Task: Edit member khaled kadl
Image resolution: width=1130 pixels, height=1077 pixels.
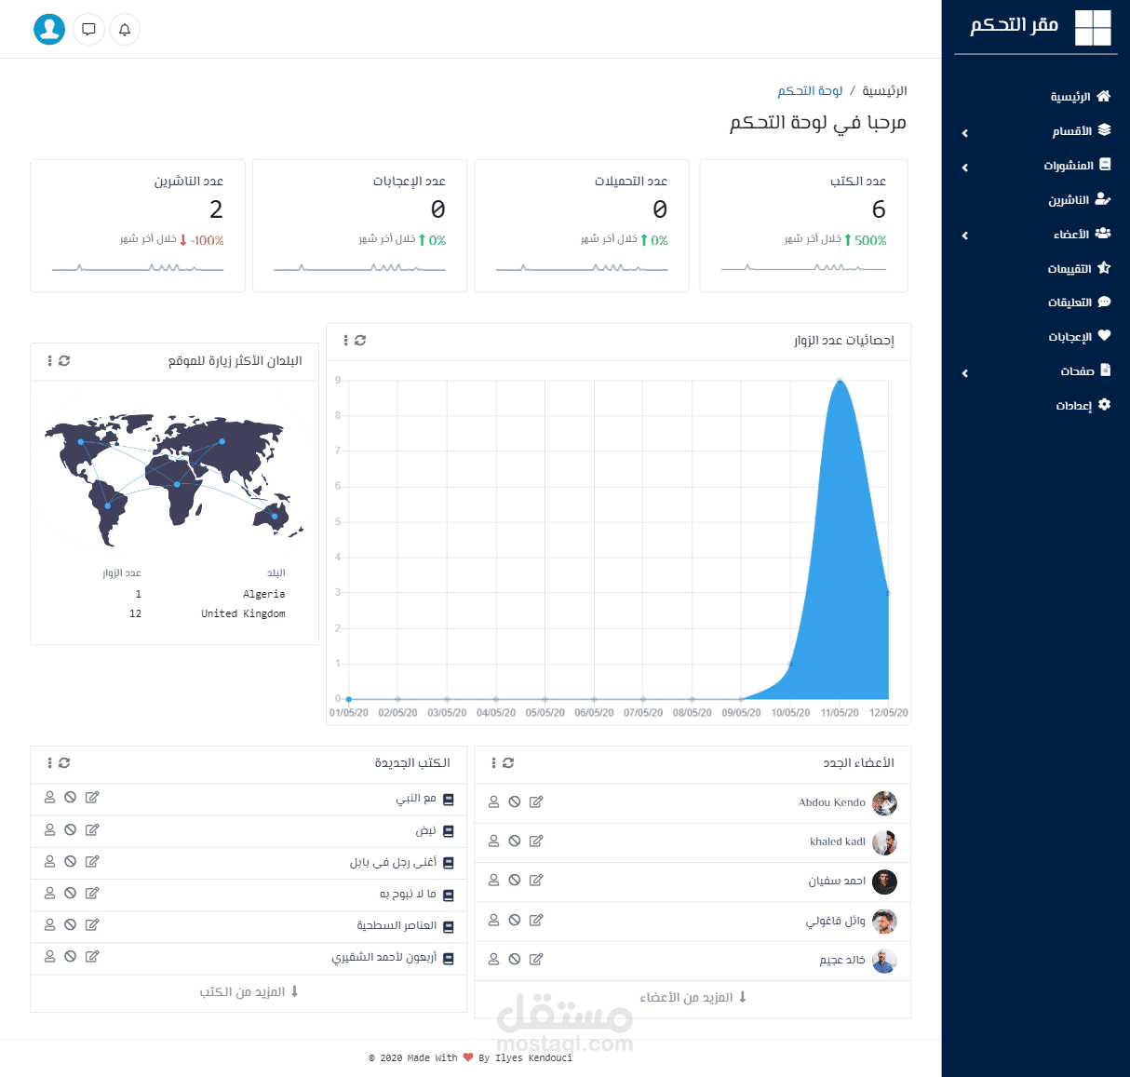Action: [x=536, y=841]
